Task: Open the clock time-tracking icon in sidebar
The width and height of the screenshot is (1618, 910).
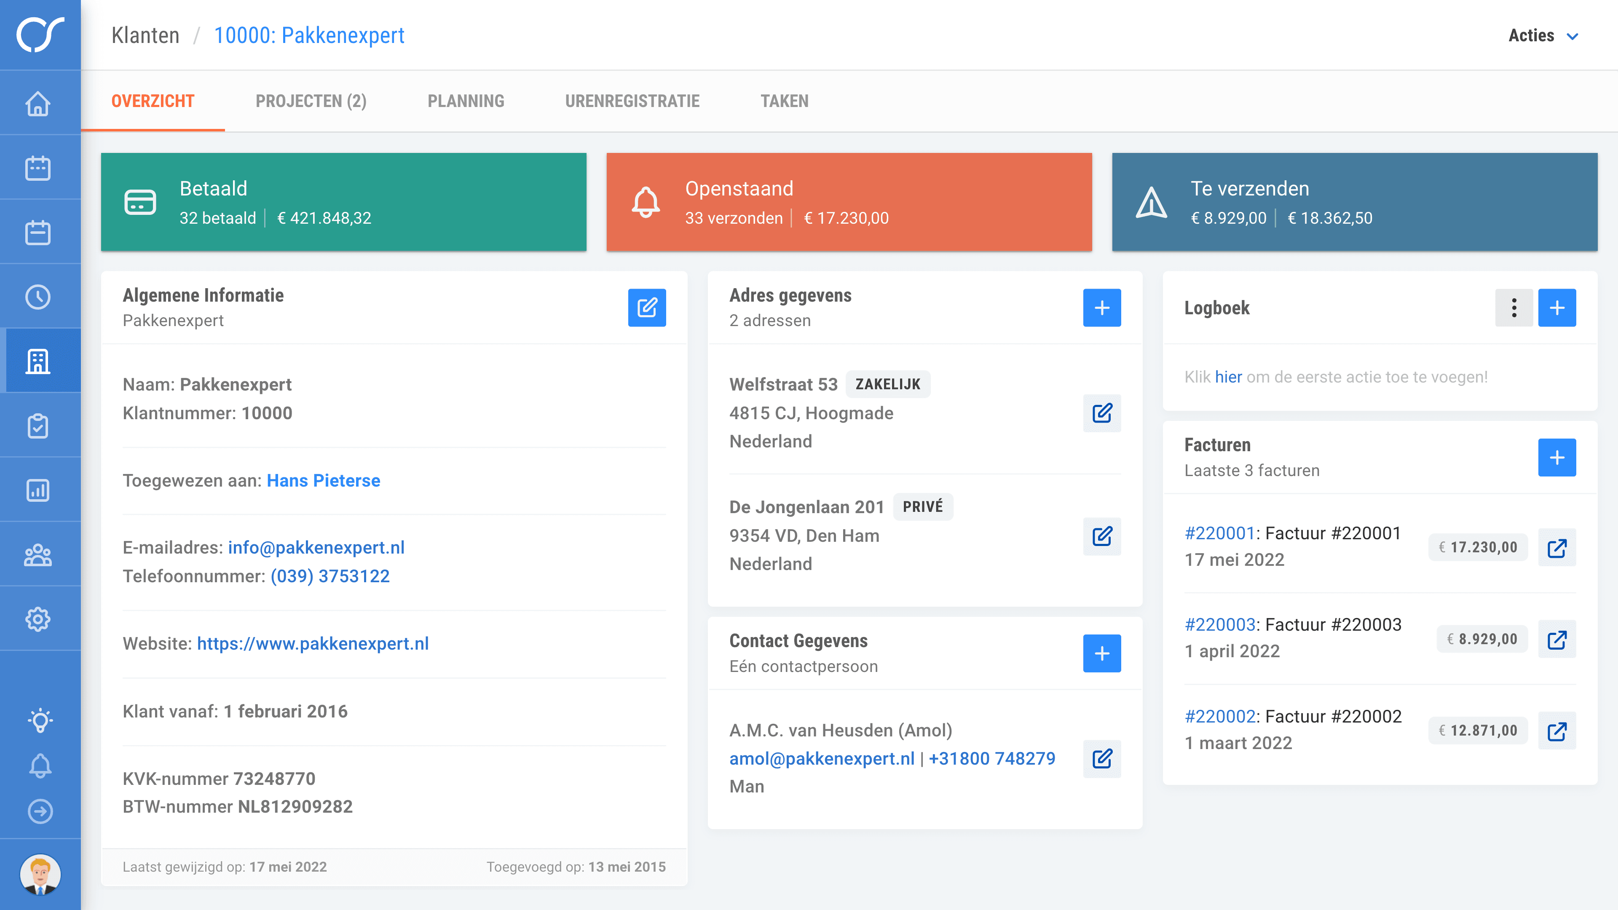Action: click(39, 296)
